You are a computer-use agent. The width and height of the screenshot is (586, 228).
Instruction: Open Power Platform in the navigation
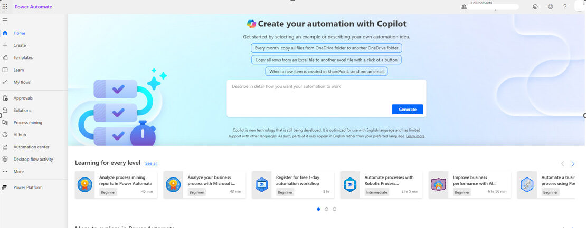pyautogui.click(x=28, y=187)
